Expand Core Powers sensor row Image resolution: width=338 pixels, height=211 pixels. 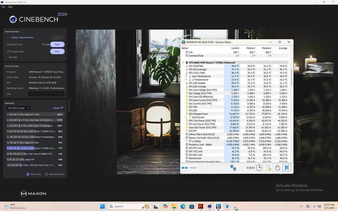(x=186, y=117)
